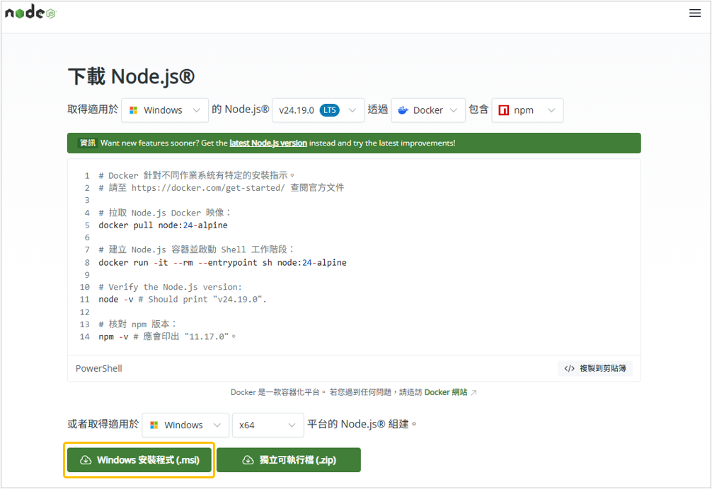
Task: Click line number 14 in the code block
Action: [x=85, y=337]
